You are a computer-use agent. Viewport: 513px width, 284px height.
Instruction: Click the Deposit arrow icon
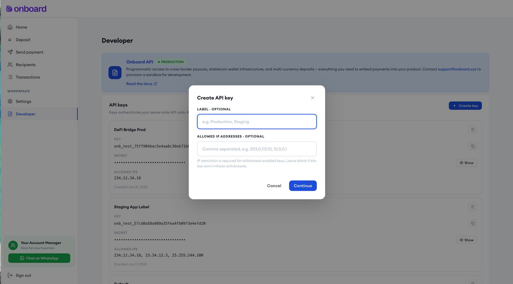point(10,40)
